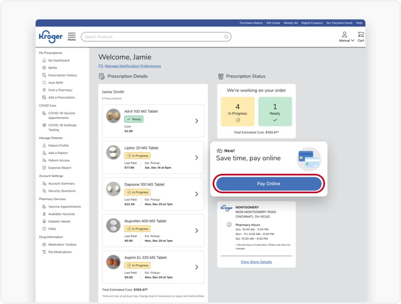Expand Aspirin Ec 325 MG Tablet chevron
Viewport: 401px width, 304px height.
pos(197,267)
